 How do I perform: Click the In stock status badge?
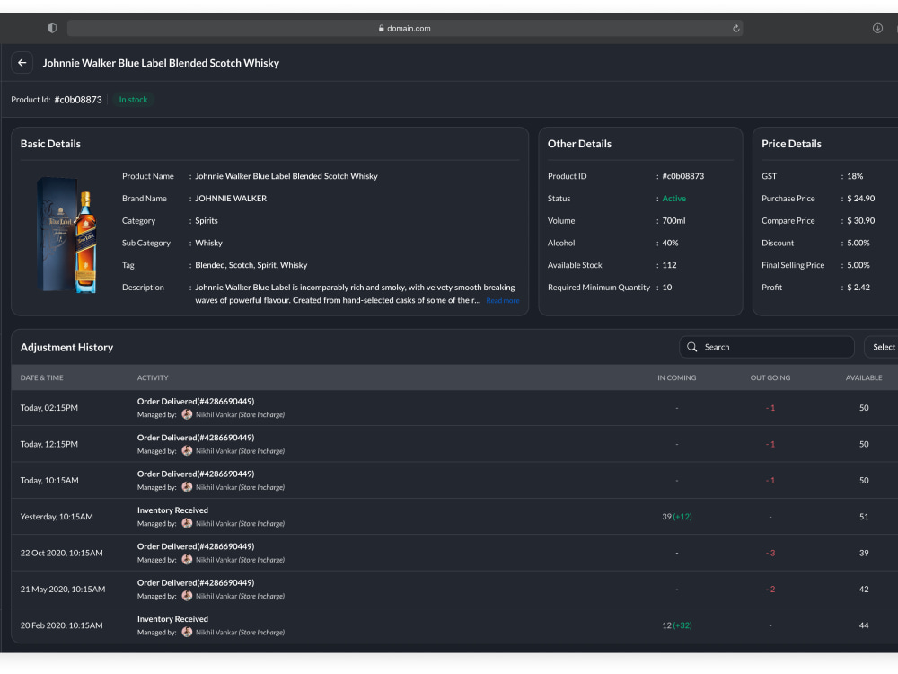click(133, 100)
